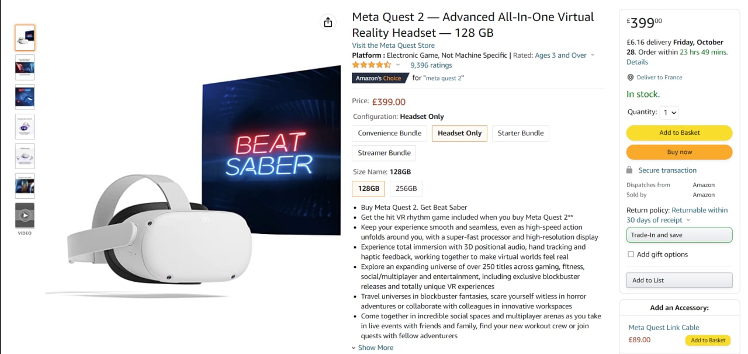
Task: Click the Trade-In and save button
Action: 679,235
